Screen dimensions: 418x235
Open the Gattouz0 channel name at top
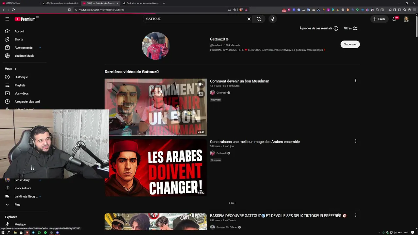tap(217, 39)
